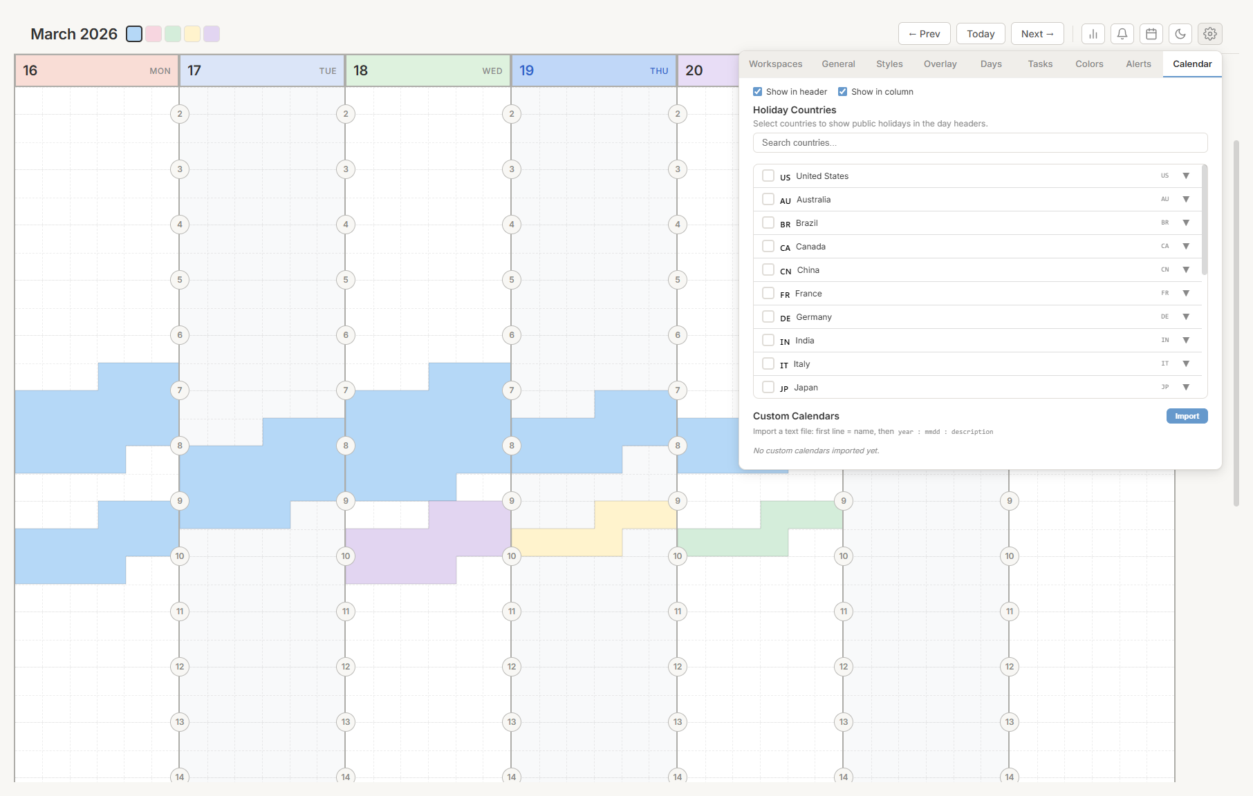Enable dark mode with the moon icon
Image resolution: width=1253 pixels, height=796 pixels.
click(1180, 33)
